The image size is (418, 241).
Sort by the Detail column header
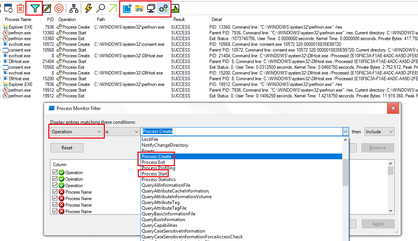click(217, 19)
